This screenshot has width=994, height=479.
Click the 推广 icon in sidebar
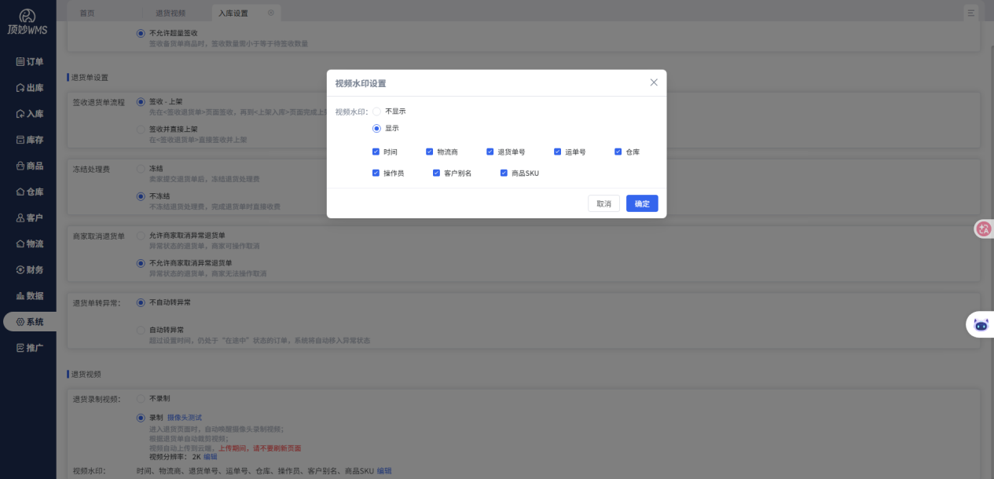pos(20,348)
